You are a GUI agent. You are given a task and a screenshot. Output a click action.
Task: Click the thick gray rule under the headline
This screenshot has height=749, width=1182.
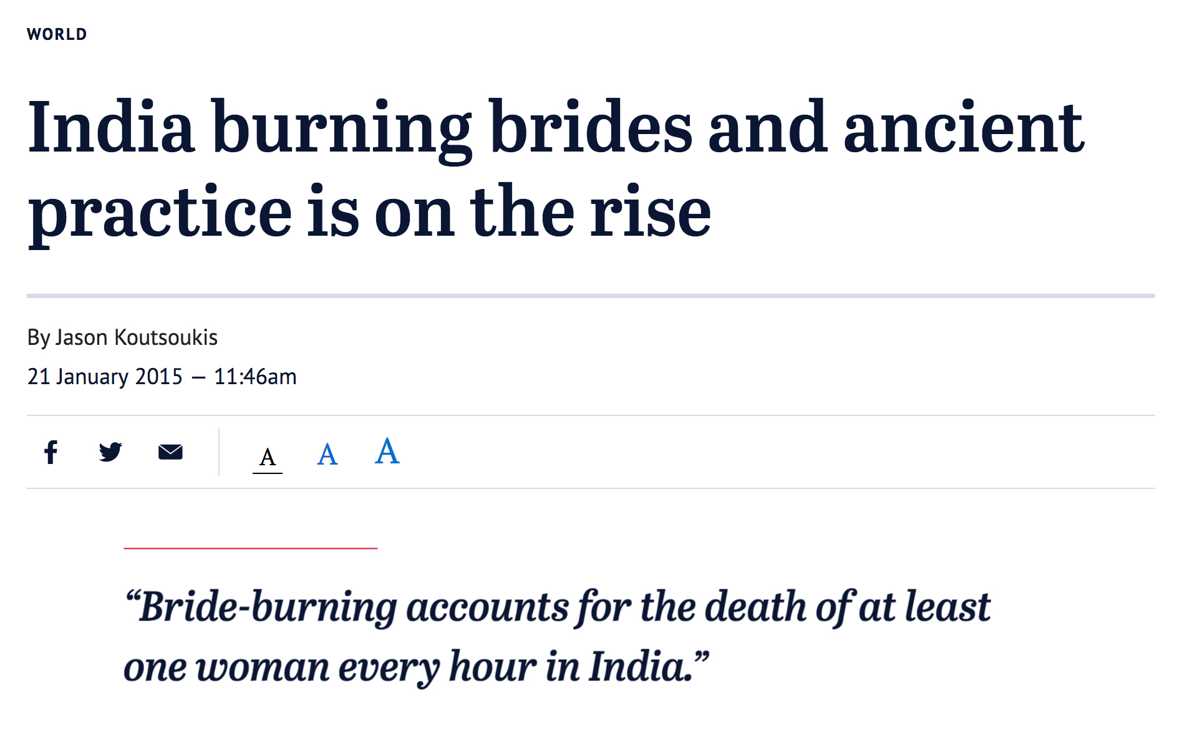[x=590, y=296]
